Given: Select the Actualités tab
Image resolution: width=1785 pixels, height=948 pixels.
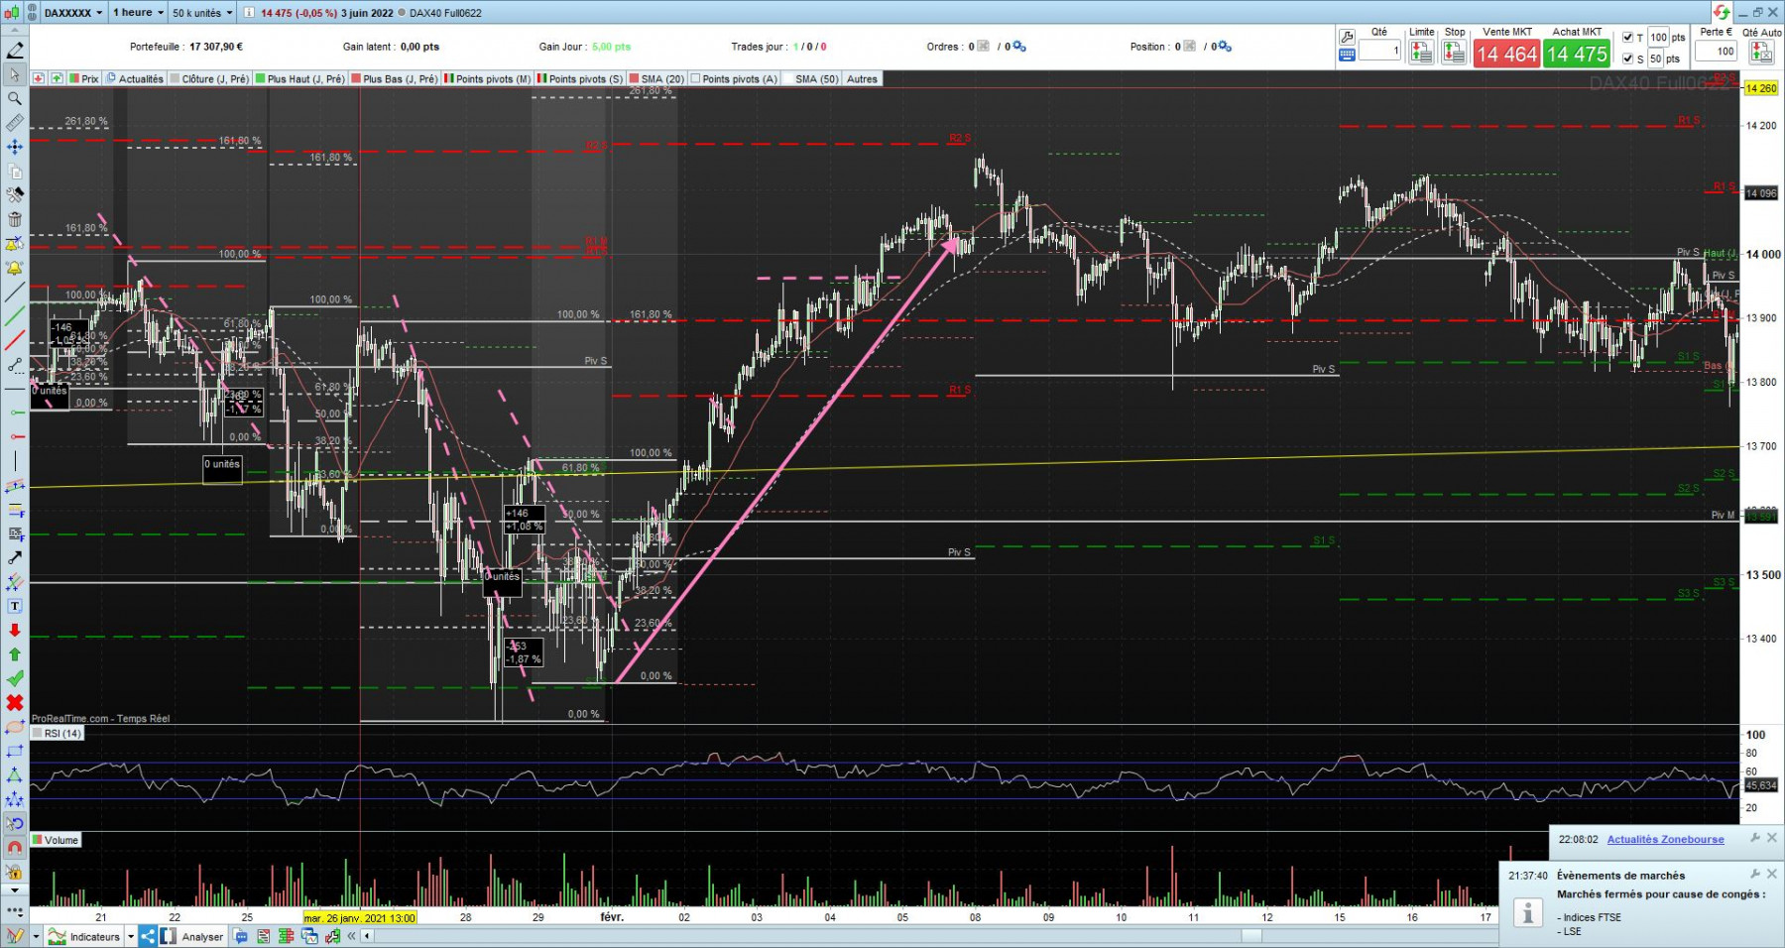Looking at the screenshot, I should tap(135, 78).
